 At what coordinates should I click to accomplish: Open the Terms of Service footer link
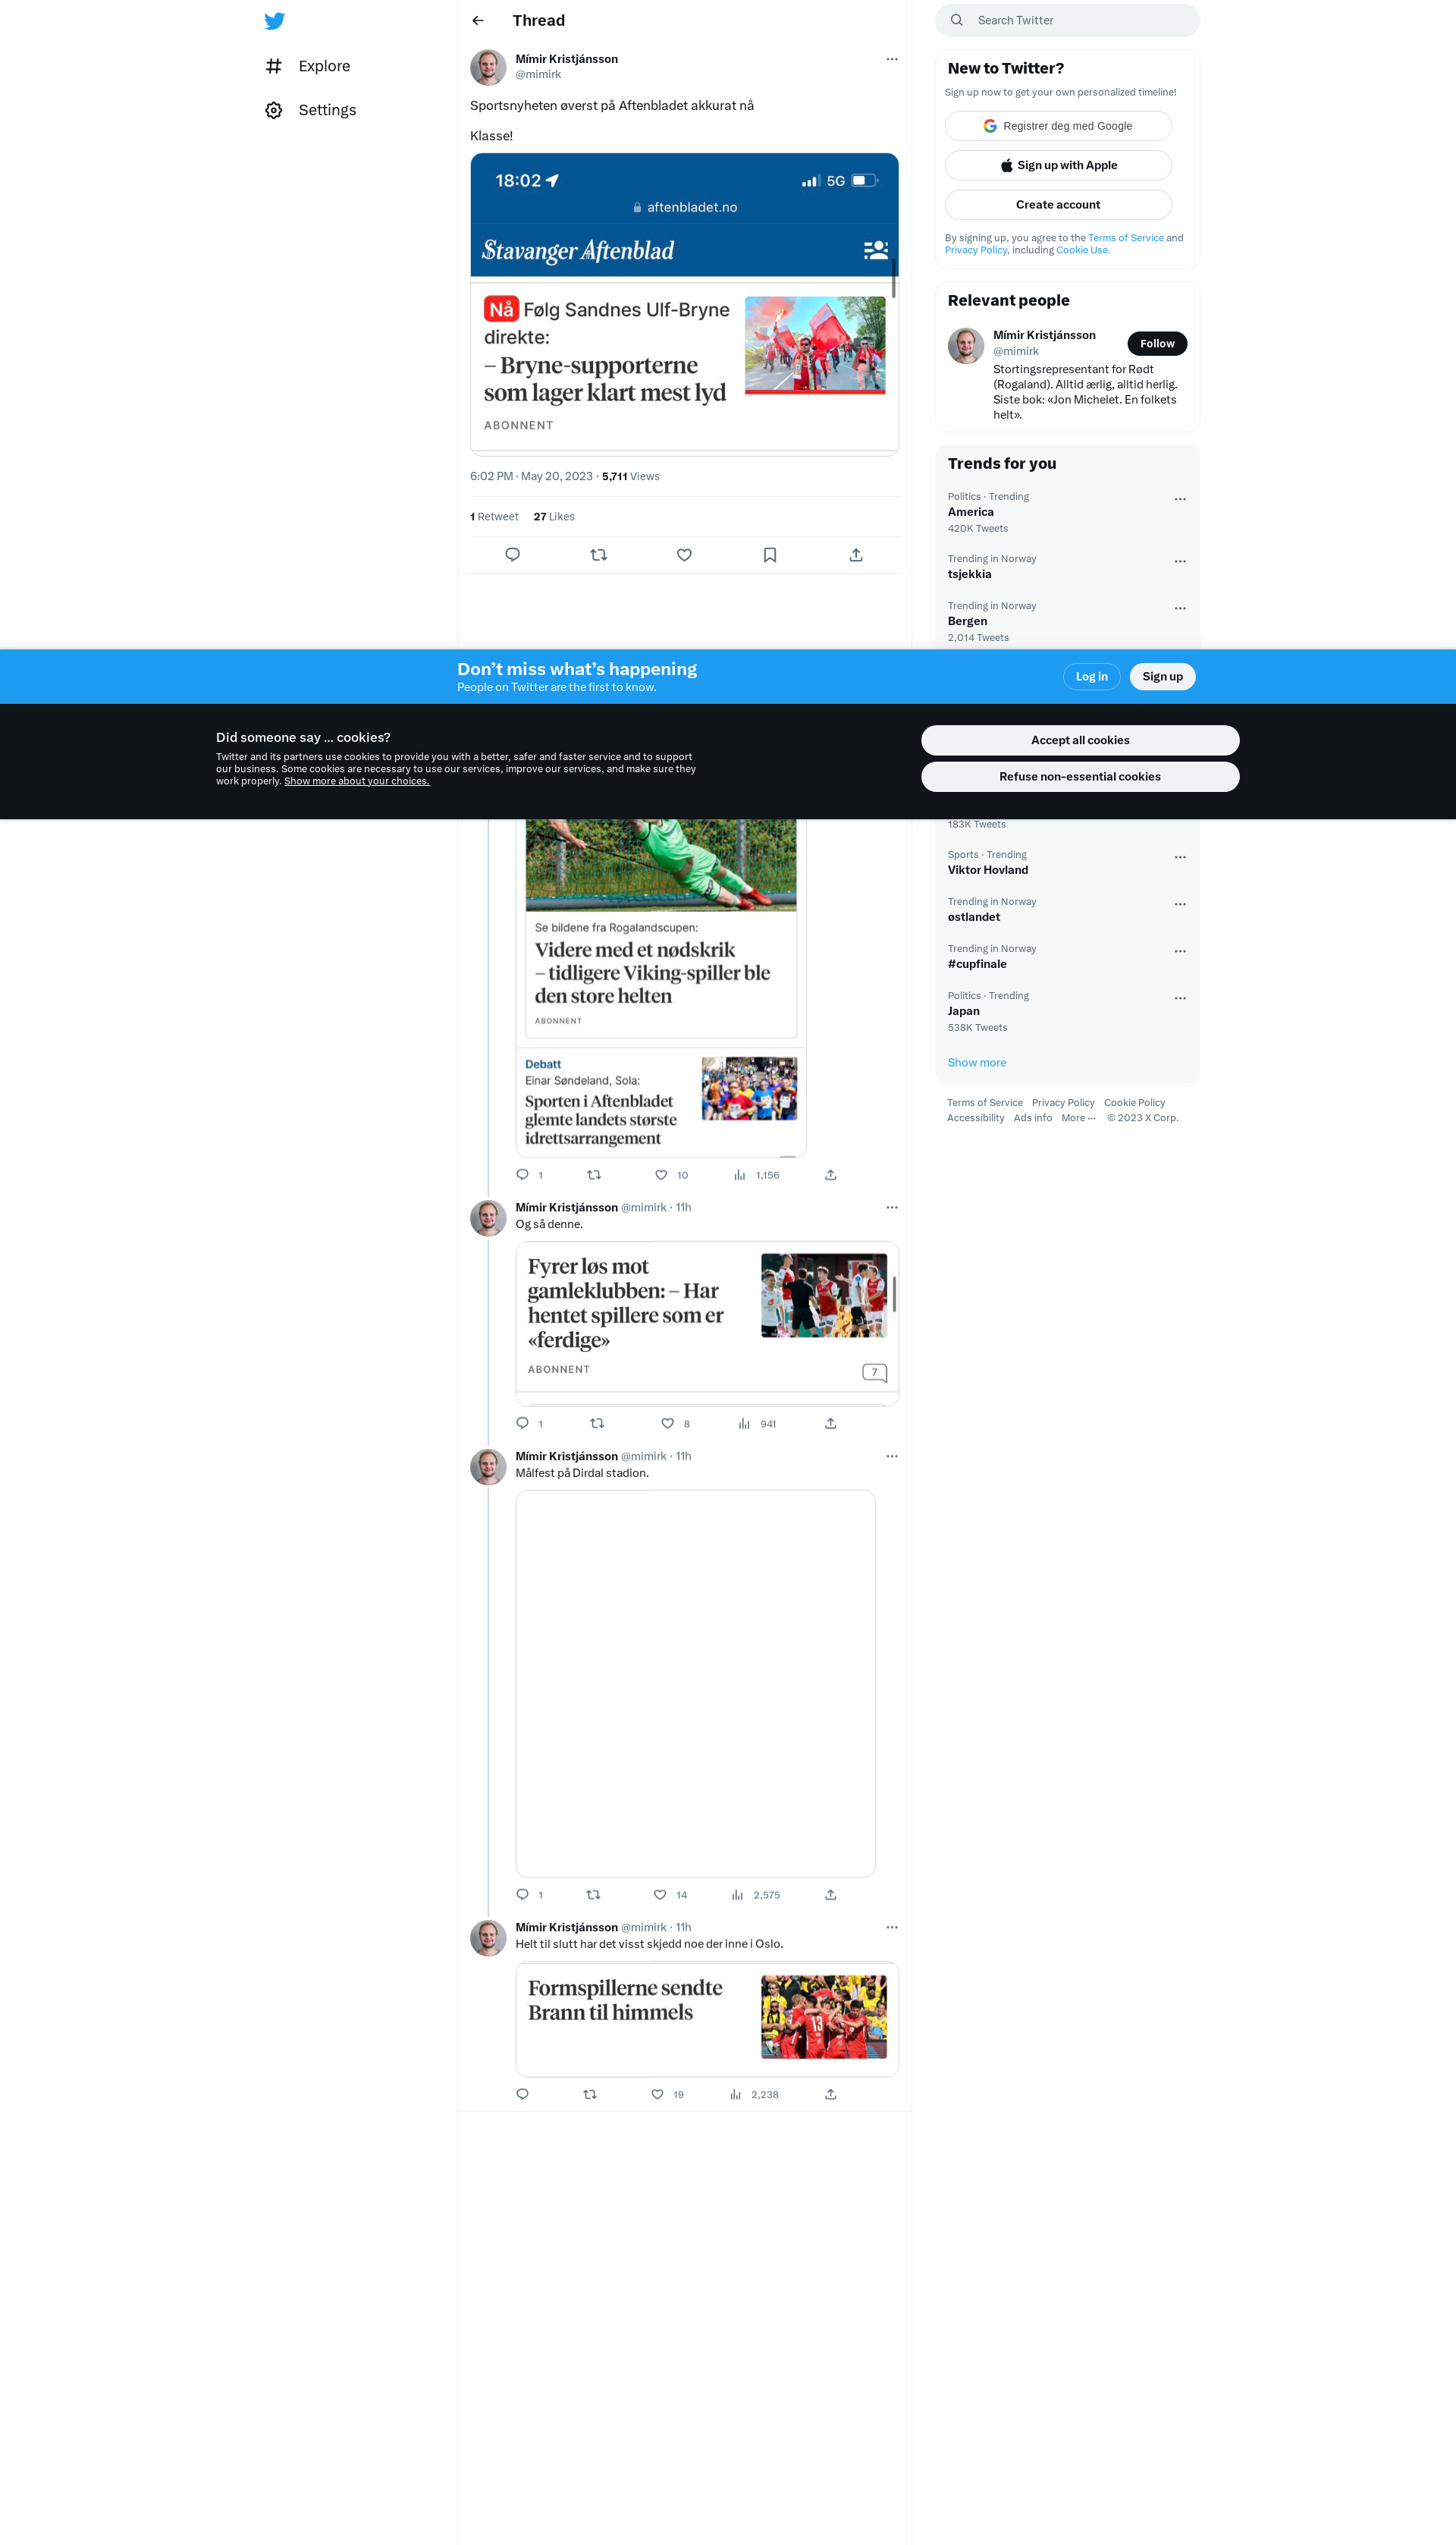pyautogui.click(x=985, y=1103)
